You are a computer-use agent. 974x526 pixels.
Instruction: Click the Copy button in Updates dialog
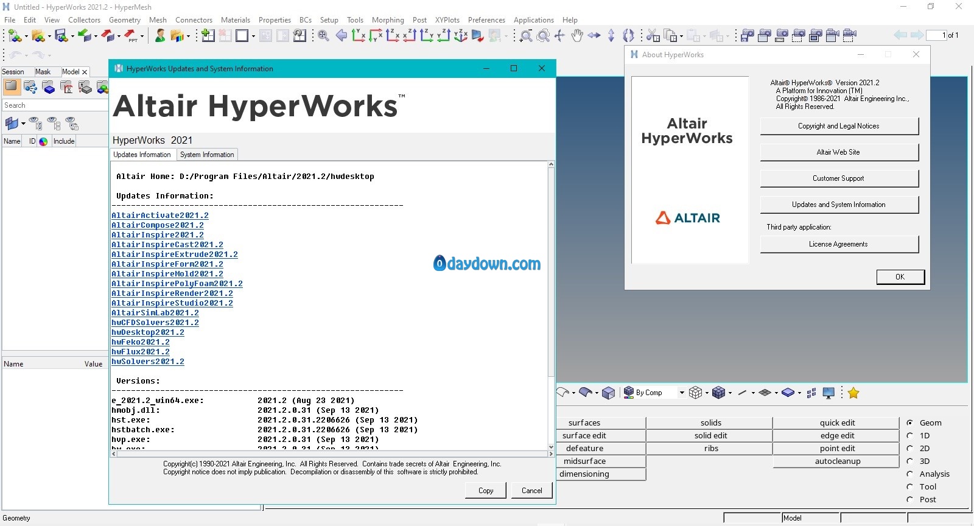point(486,490)
